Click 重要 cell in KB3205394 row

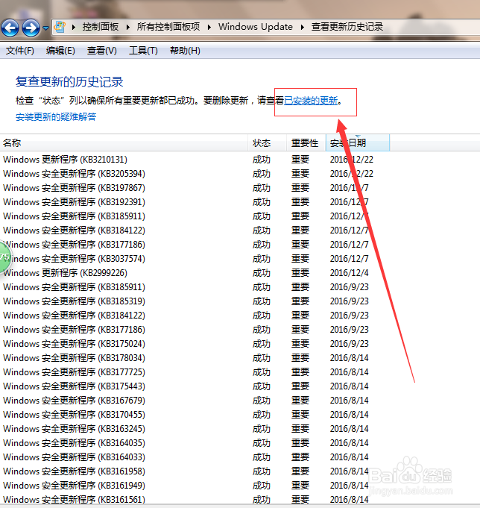click(300, 174)
